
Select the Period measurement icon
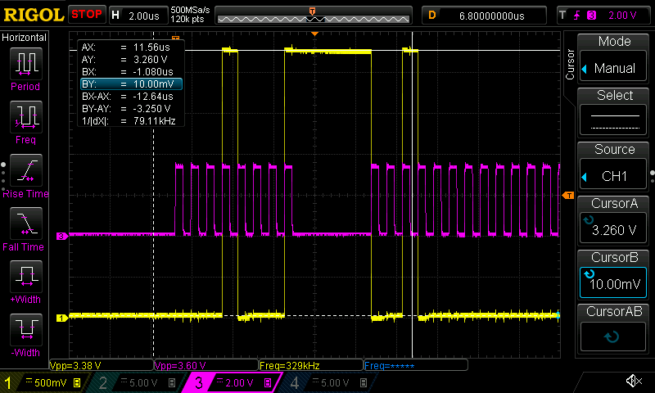[26, 64]
